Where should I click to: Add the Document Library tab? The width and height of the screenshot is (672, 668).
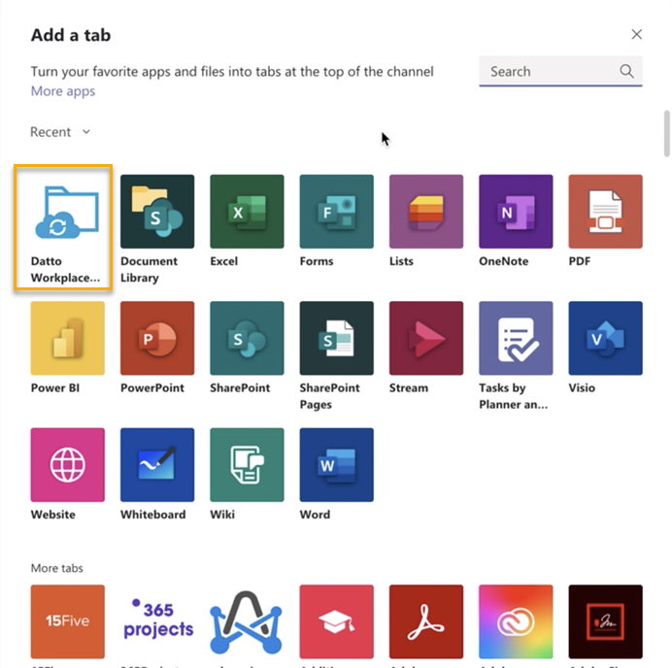(157, 212)
